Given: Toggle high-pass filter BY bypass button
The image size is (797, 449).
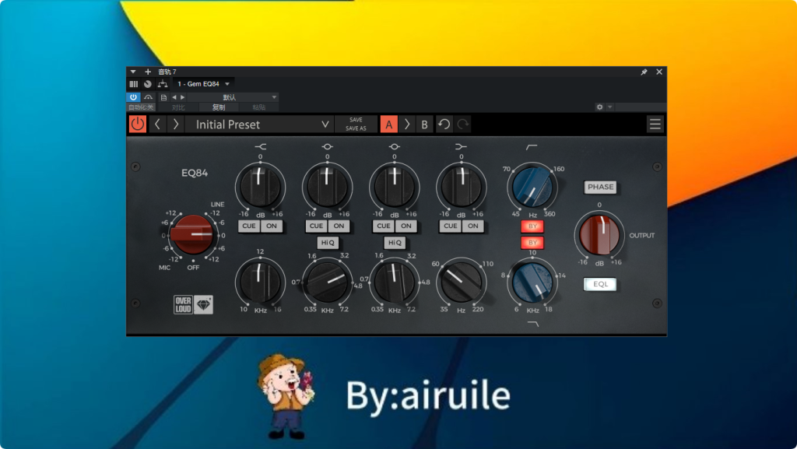Looking at the screenshot, I should click(x=532, y=226).
